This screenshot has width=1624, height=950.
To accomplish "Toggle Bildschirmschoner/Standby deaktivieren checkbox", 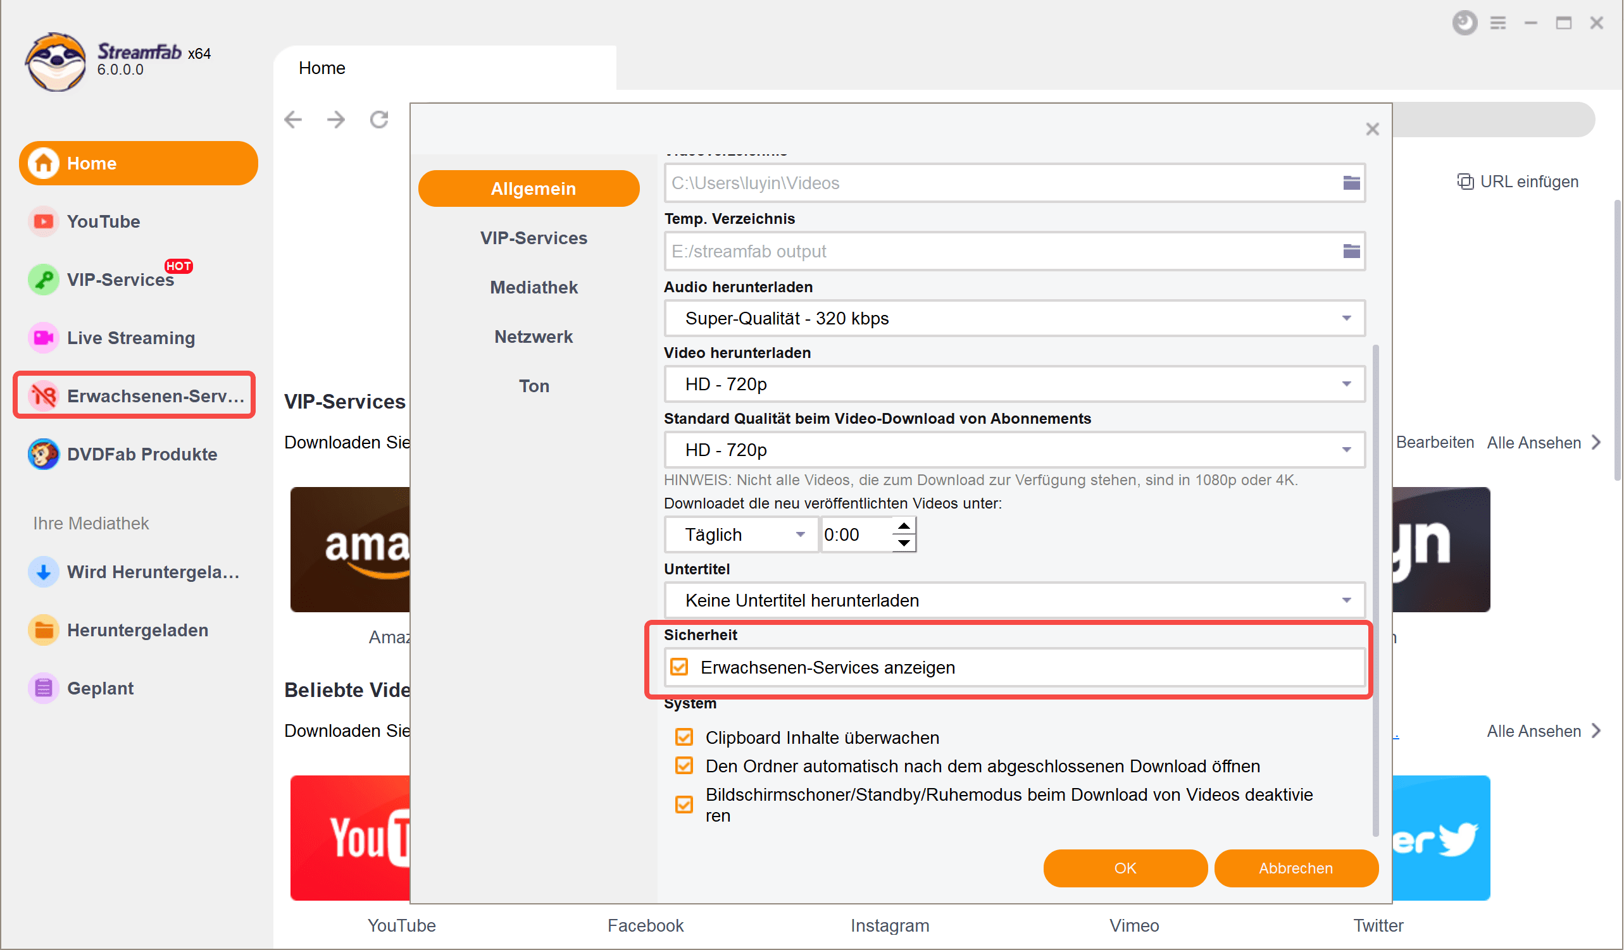I will (684, 805).
